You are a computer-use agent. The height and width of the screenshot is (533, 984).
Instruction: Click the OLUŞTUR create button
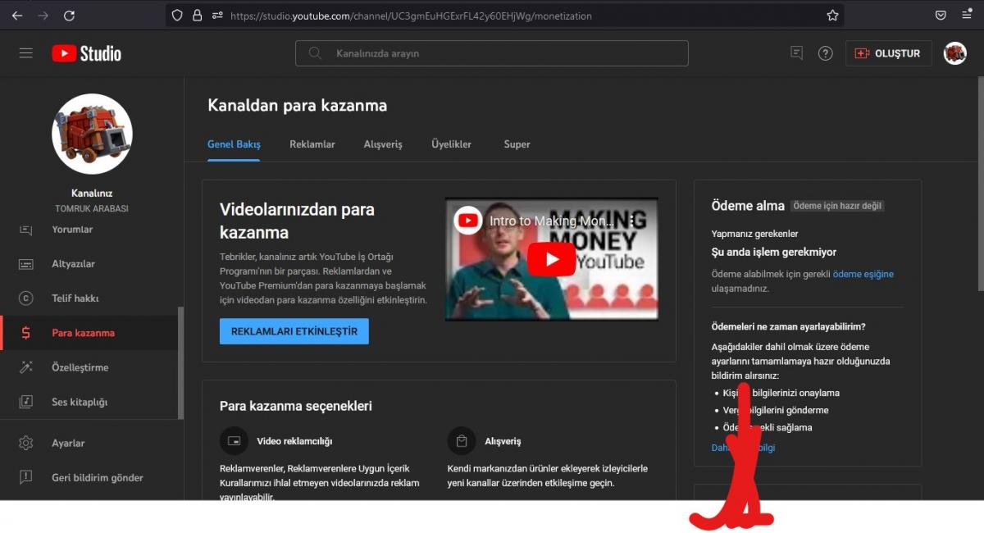[889, 53]
